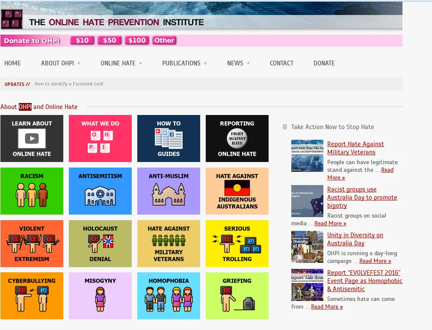Open EVOLVEFEST 2016 article thumbnail
The height and width of the screenshot is (330, 432).
[307, 285]
